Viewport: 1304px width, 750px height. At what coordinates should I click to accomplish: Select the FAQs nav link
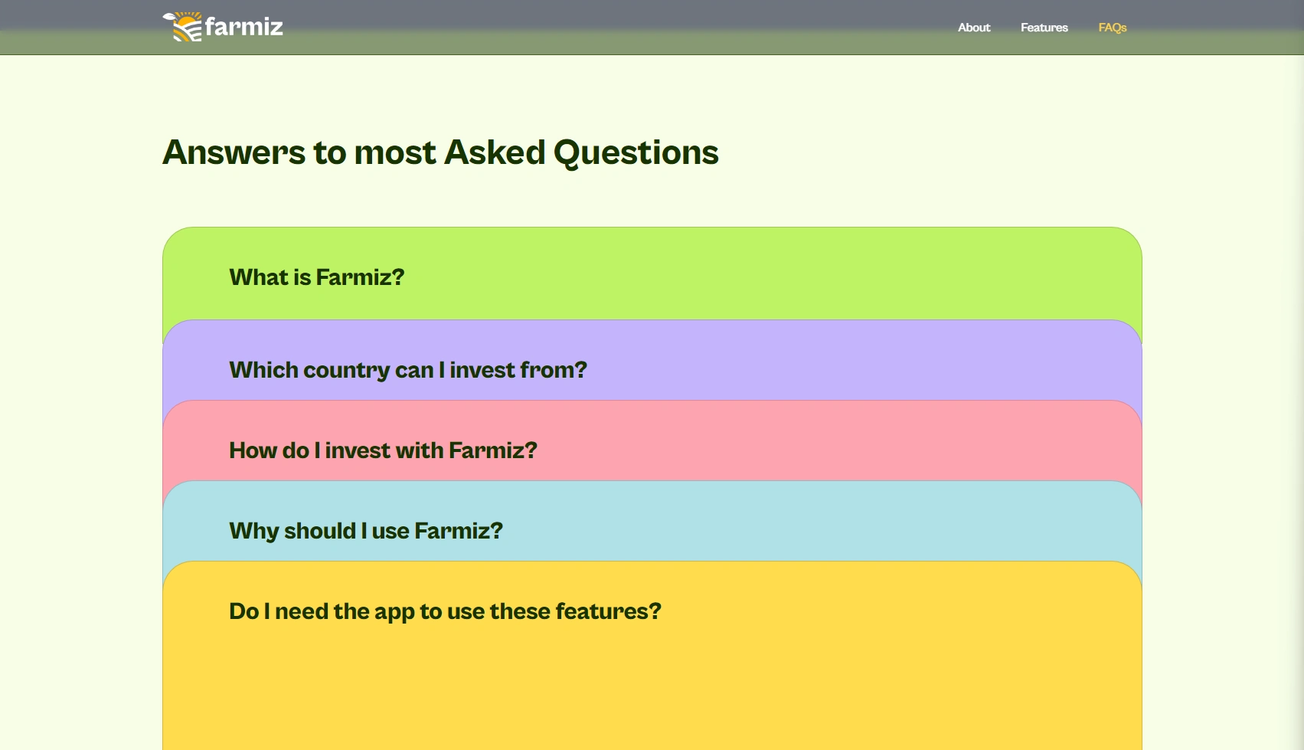[x=1113, y=28]
